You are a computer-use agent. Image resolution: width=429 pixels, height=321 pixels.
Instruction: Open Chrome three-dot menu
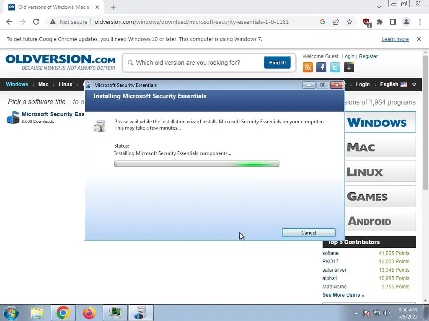[x=420, y=22]
